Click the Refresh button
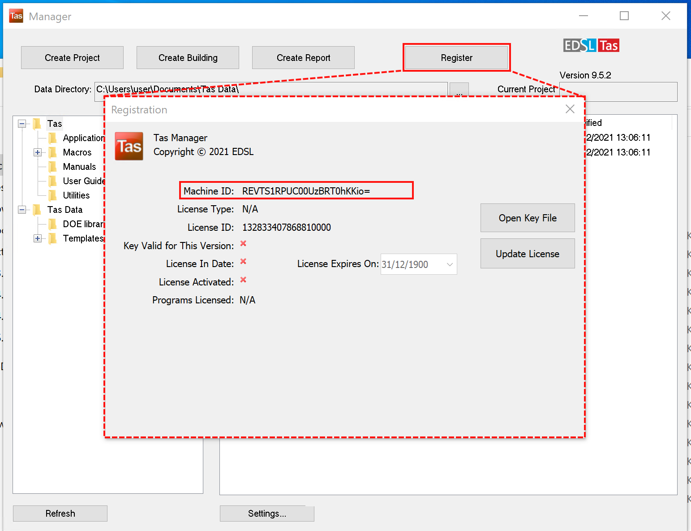The image size is (691, 531). pos(60,514)
